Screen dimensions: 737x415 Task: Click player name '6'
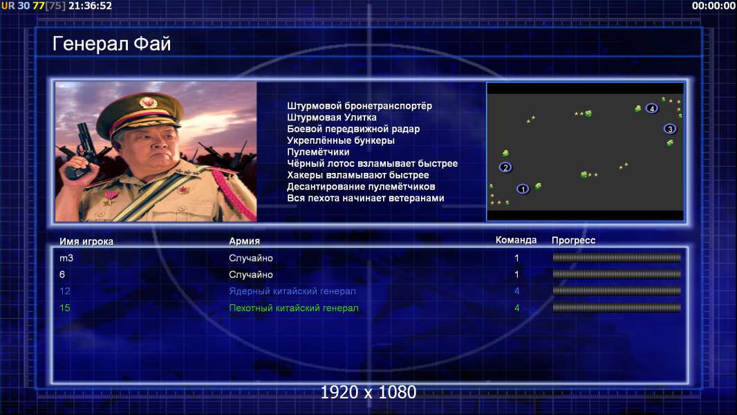click(x=62, y=275)
